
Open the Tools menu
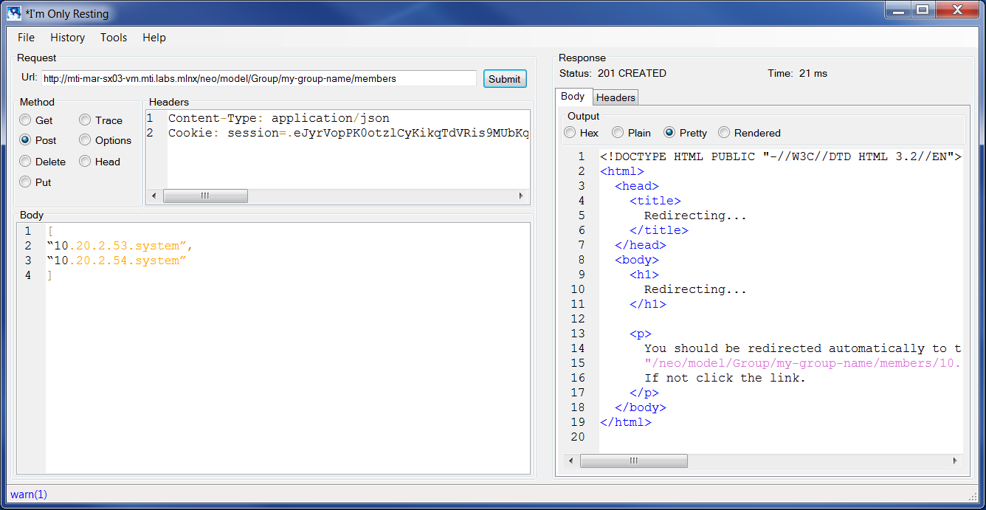(113, 37)
